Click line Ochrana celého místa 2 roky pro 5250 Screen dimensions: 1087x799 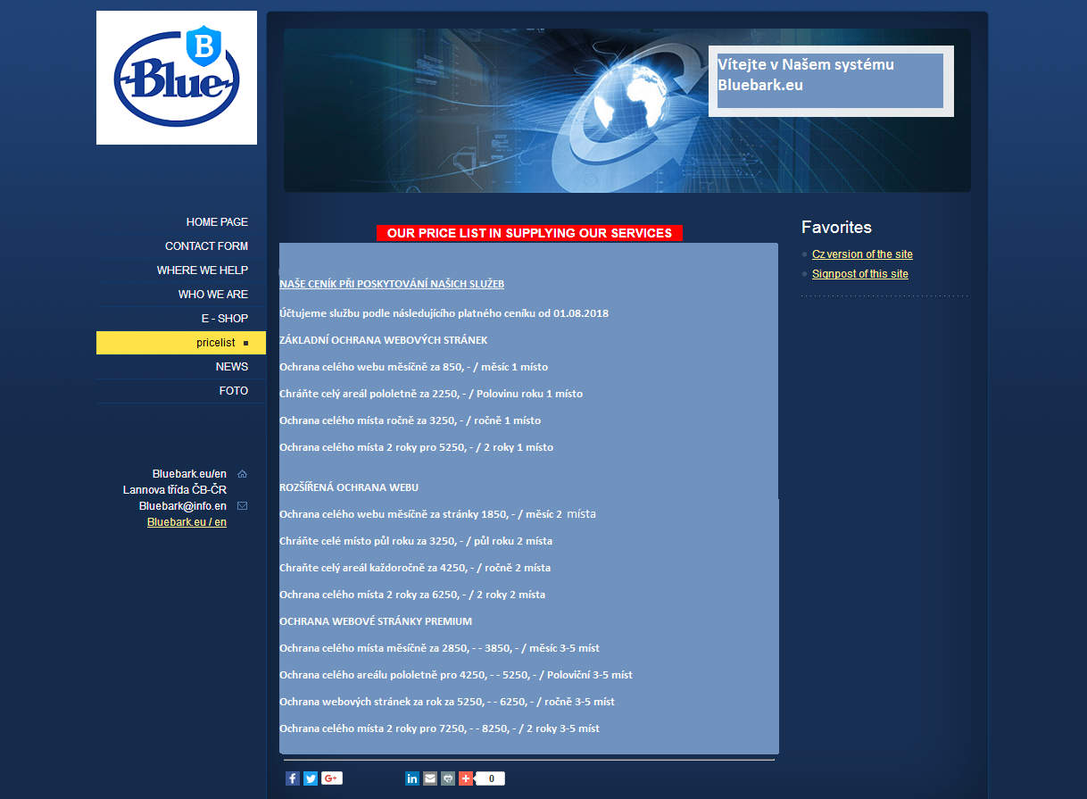pyautogui.click(x=416, y=447)
